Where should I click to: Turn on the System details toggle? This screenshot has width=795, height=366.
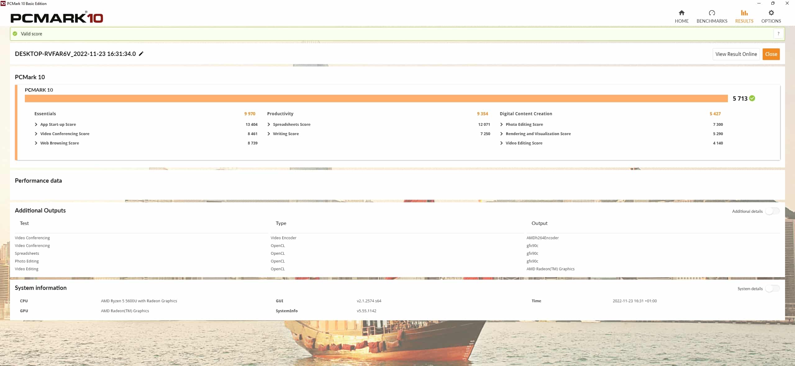(772, 289)
